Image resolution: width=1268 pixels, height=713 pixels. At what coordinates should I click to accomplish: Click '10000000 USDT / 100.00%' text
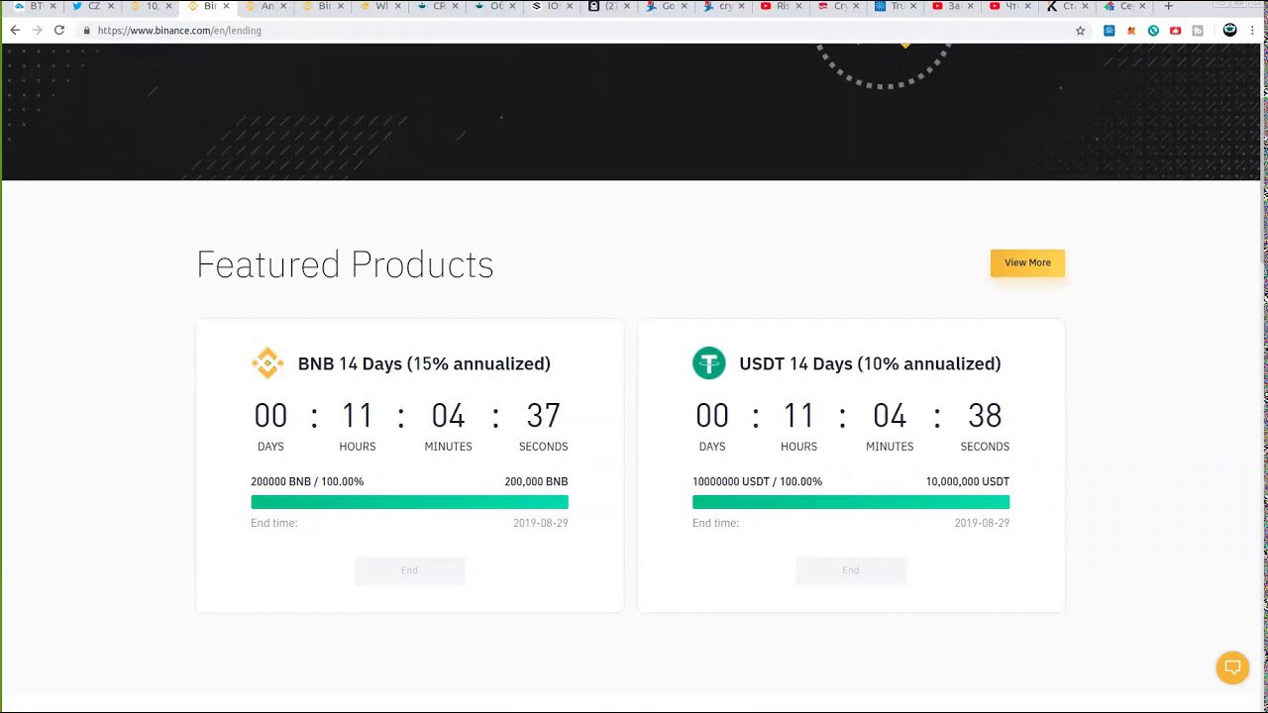[757, 482]
